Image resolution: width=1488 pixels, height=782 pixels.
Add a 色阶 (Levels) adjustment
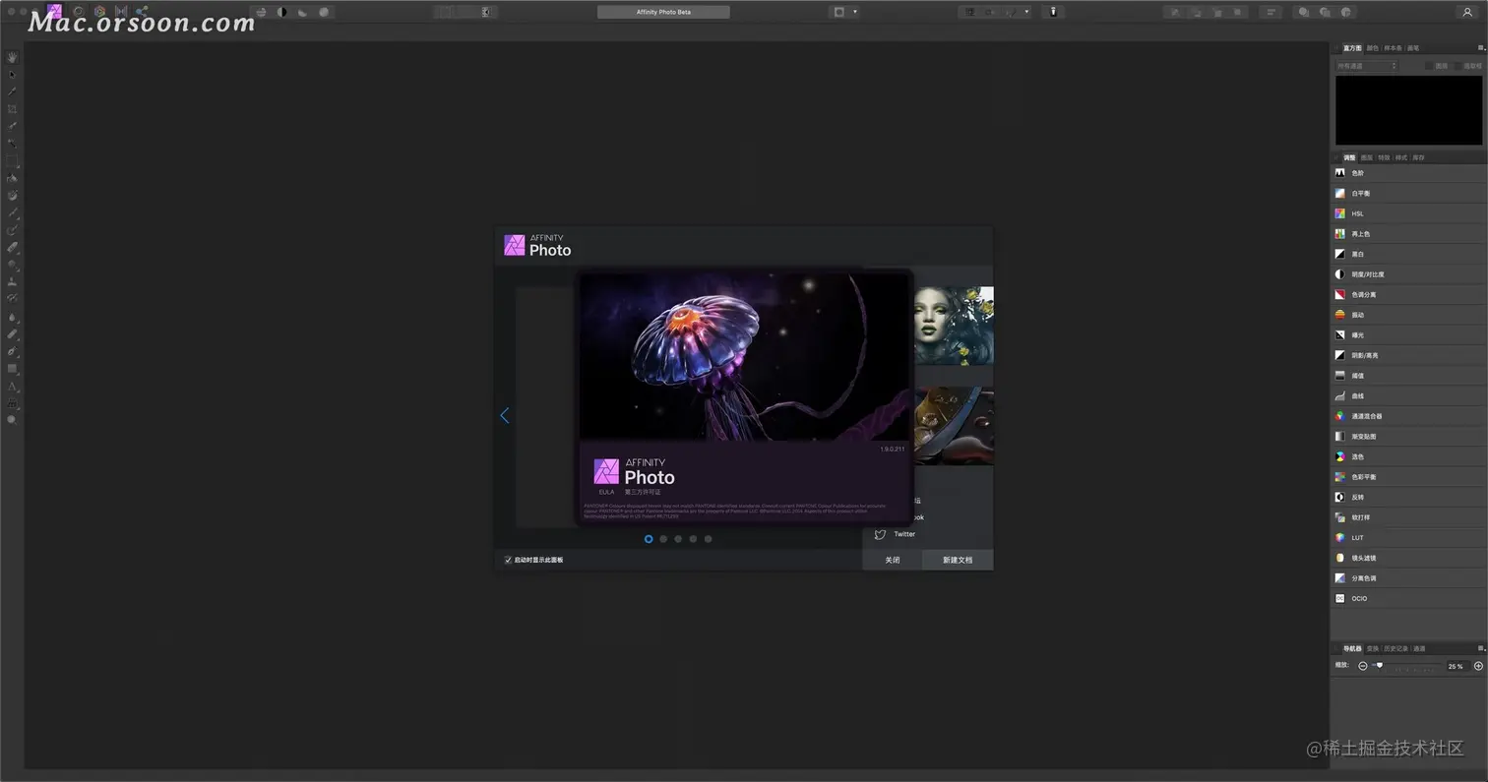[1408, 173]
